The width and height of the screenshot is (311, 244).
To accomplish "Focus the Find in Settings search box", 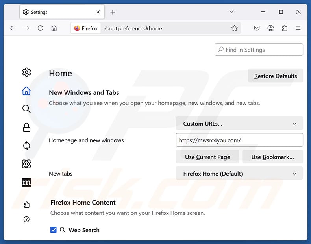I will (259, 50).
